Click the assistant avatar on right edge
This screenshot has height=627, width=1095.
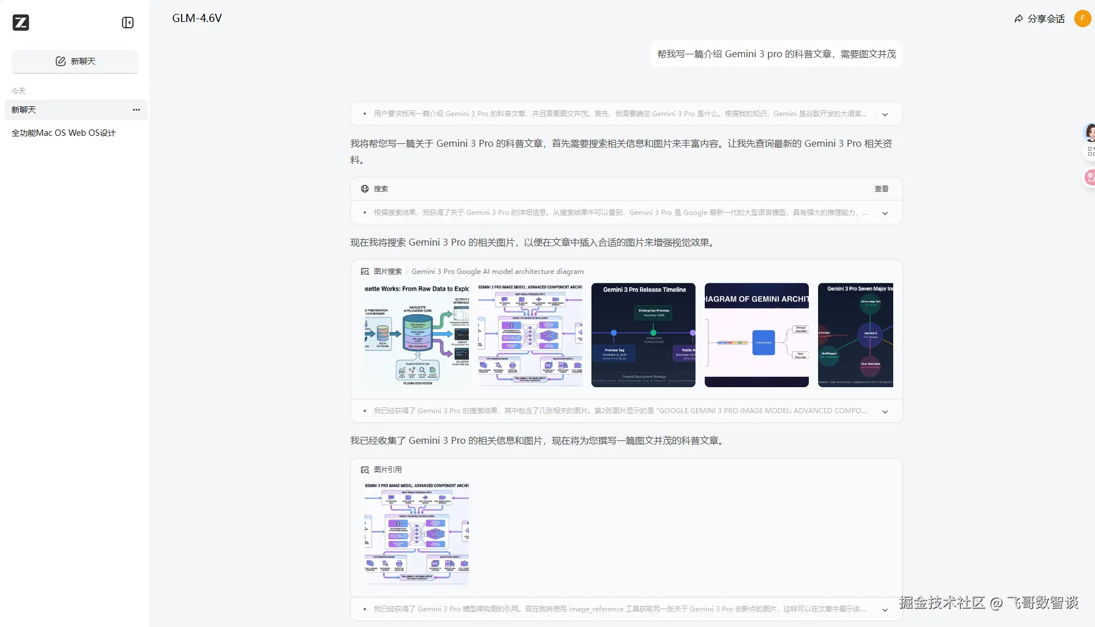pyautogui.click(x=1089, y=132)
